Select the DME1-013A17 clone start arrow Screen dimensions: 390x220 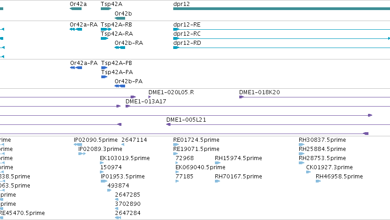(x=128, y=106)
